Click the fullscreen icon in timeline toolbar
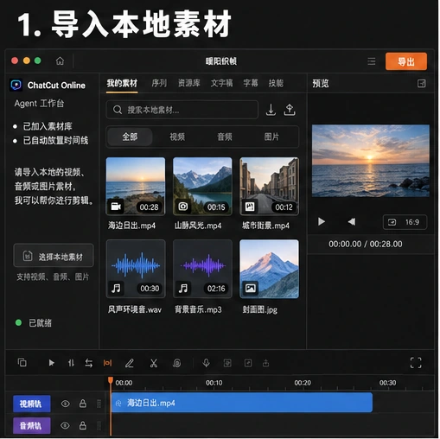Viewport: 440px width, 439px height. [416, 363]
